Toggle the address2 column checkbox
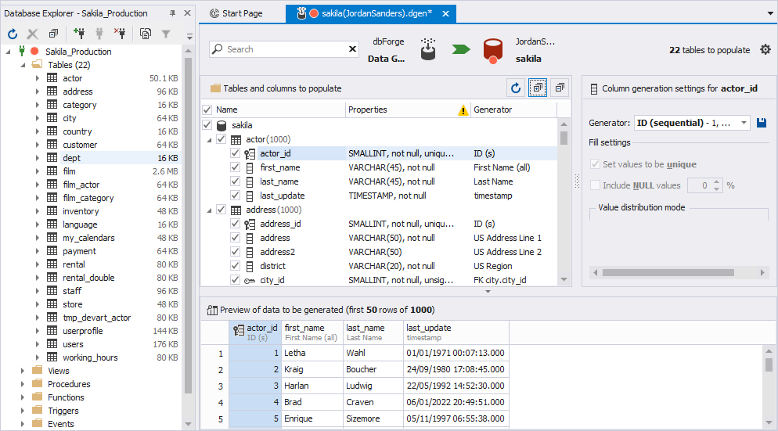 point(235,251)
